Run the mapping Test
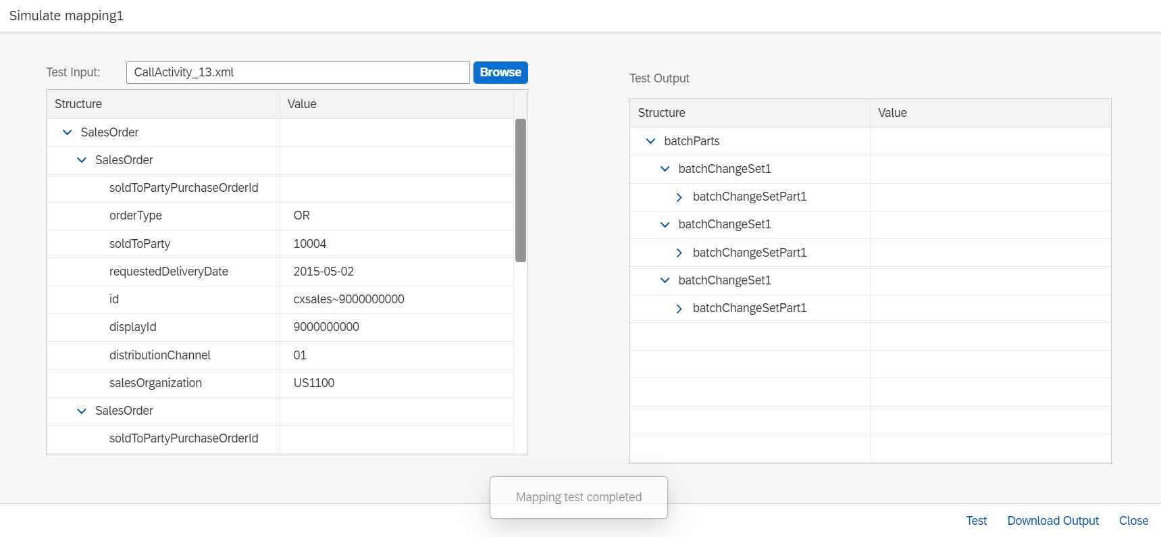 [976, 521]
